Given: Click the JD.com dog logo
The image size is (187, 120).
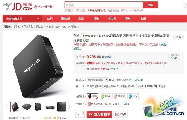Looking at the screenshot, I should 7,6.
